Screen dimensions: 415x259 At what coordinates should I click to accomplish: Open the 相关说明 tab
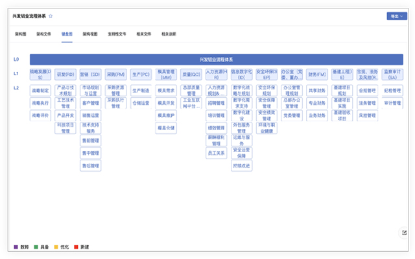coord(169,34)
